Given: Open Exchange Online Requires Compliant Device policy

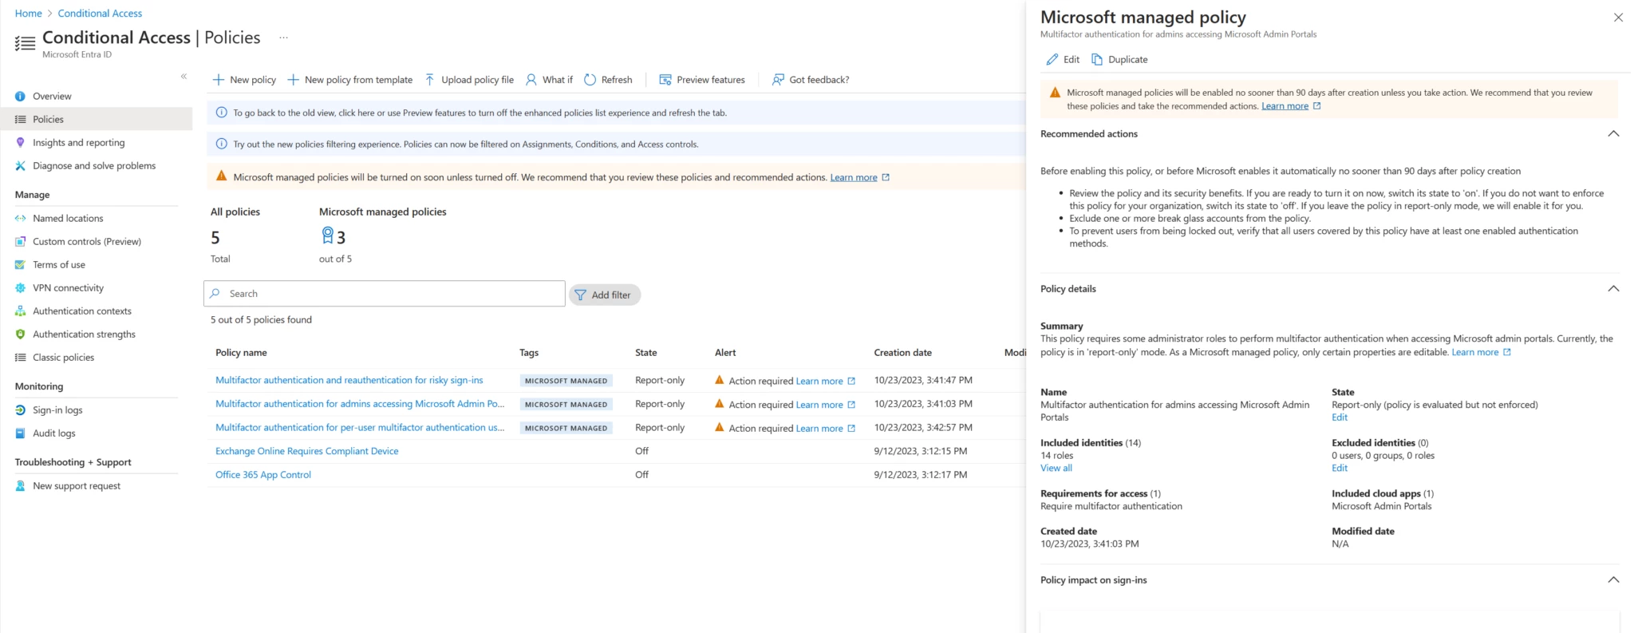Looking at the screenshot, I should click(306, 451).
